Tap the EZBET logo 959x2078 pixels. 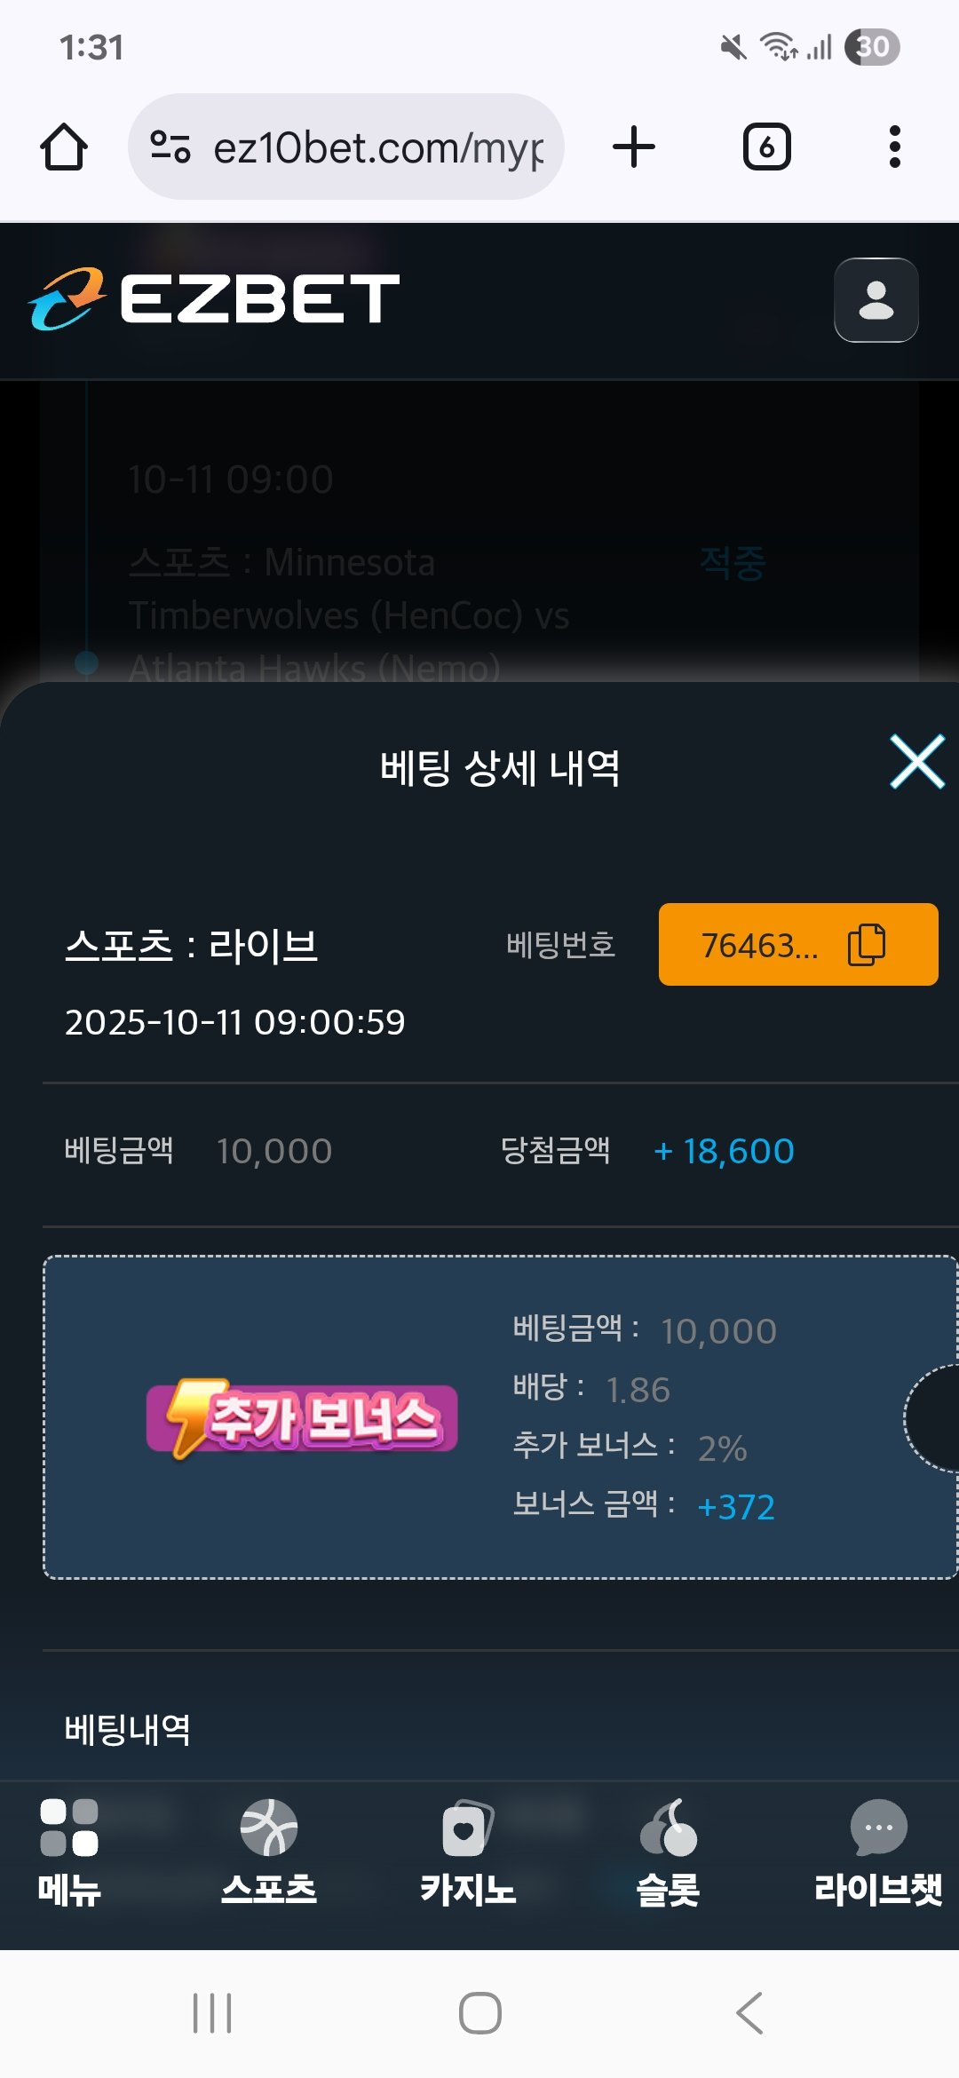(x=214, y=298)
